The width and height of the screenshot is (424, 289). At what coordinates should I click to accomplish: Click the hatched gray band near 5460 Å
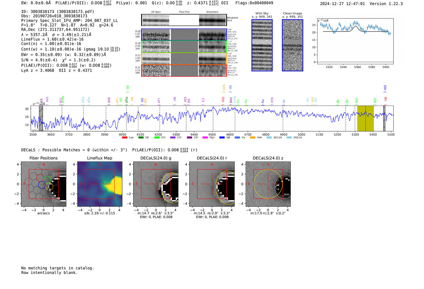pyautogui.click(x=384, y=118)
